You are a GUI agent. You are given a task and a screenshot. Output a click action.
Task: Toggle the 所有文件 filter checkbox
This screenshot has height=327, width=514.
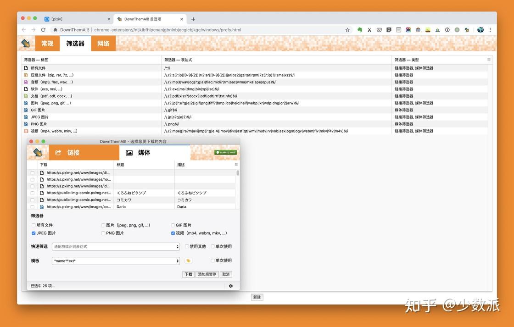pyautogui.click(x=34, y=225)
